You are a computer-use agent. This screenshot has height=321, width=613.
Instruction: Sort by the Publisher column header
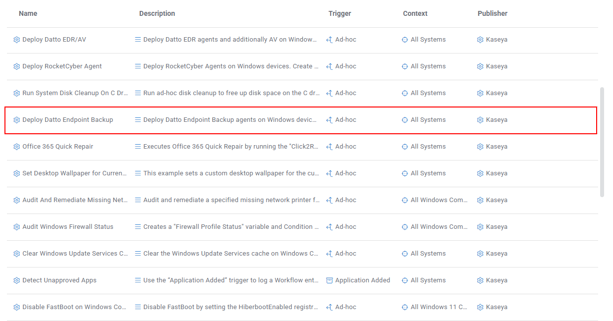pos(493,13)
